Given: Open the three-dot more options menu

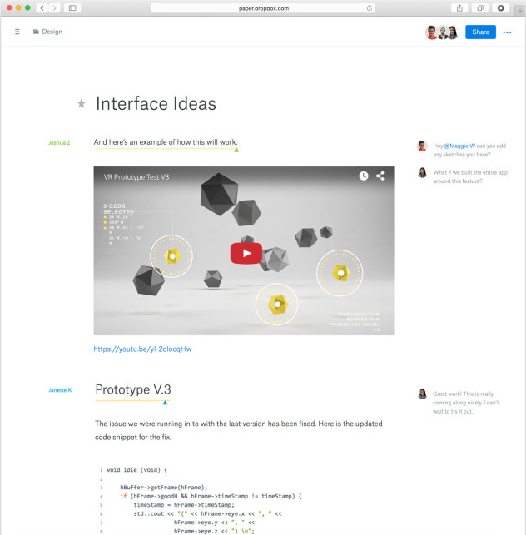Looking at the screenshot, I should tap(507, 32).
